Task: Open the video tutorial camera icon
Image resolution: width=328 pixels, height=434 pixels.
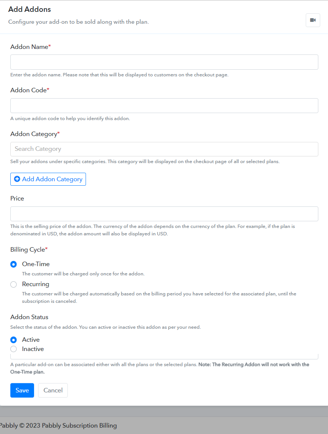Action: 313,20
